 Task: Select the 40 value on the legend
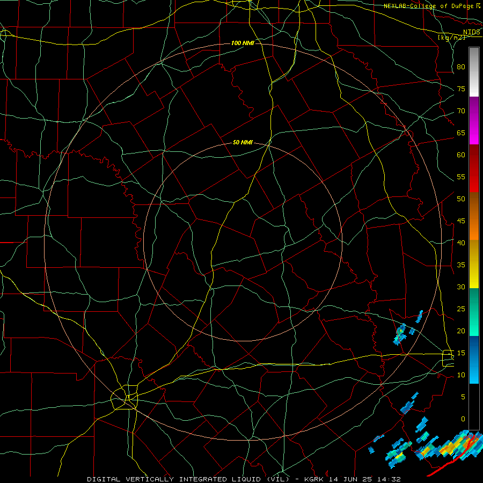[461, 243]
